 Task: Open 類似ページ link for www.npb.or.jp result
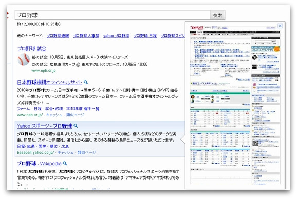coord(75,115)
